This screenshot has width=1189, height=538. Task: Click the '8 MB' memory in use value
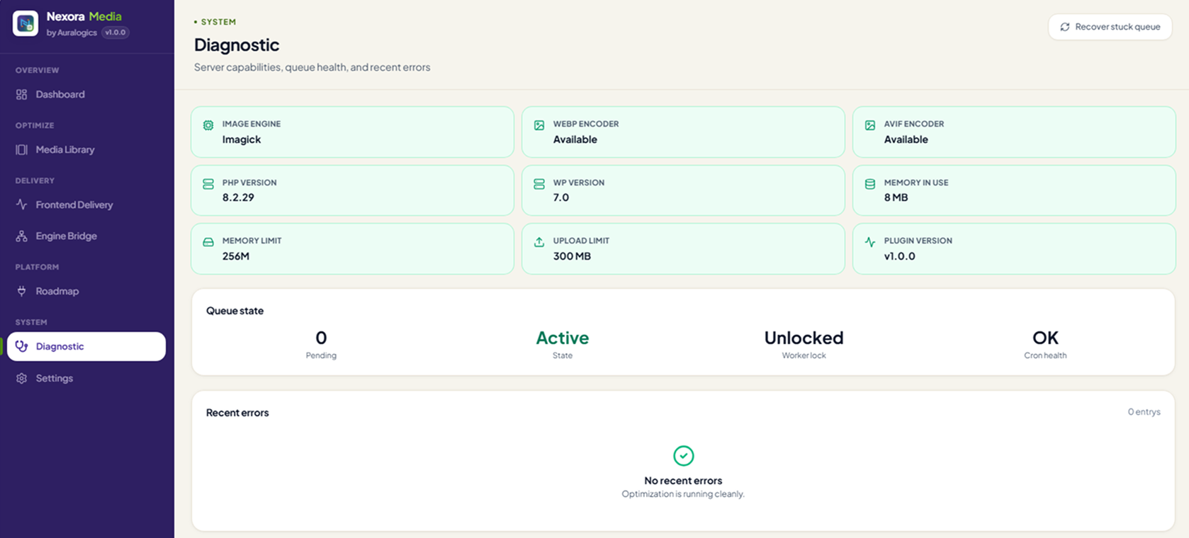(896, 198)
